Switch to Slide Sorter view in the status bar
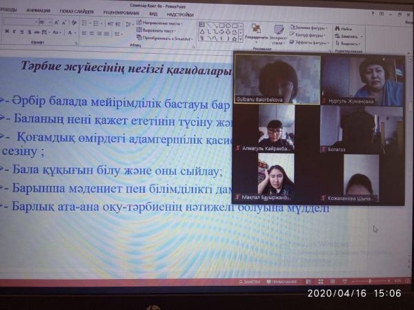The image size is (414, 310). (x=321, y=282)
